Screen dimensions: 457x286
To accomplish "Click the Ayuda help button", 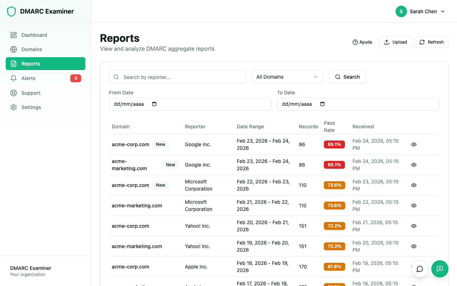I will tap(362, 42).
